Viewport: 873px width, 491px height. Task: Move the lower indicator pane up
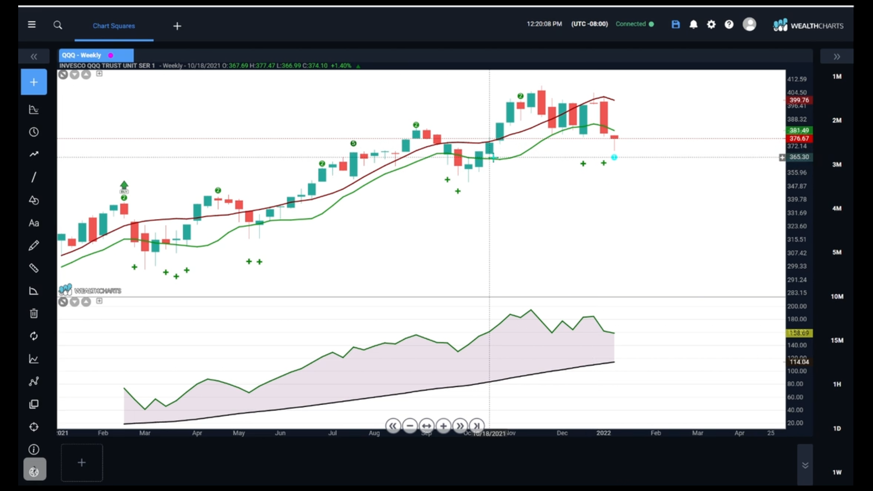point(86,302)
